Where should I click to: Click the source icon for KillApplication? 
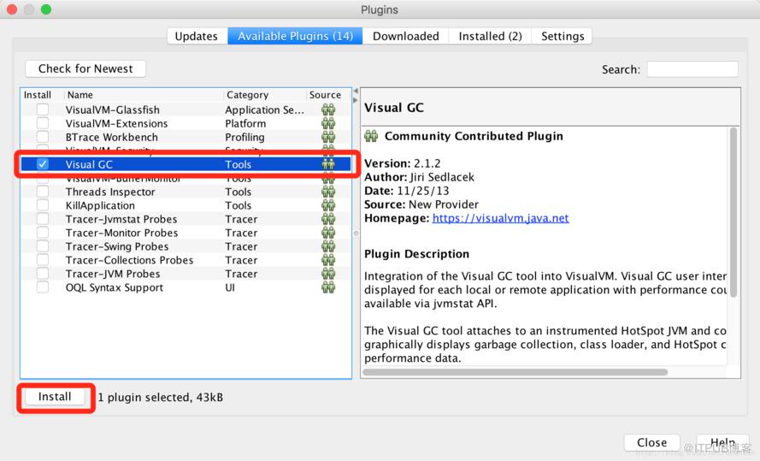tap(328, 205)
